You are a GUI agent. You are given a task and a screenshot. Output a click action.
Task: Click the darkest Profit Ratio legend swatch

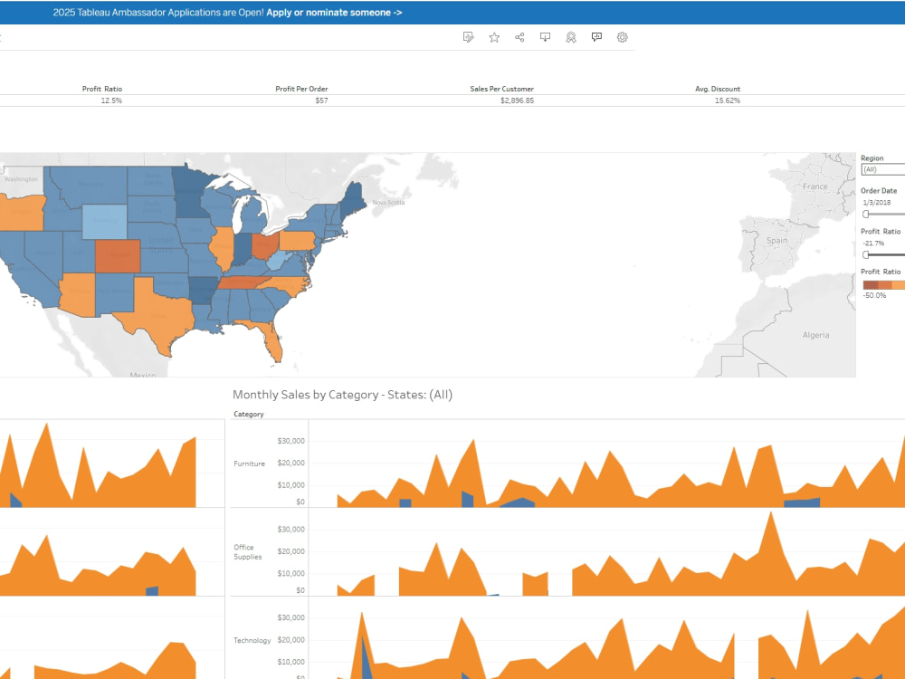871,284
